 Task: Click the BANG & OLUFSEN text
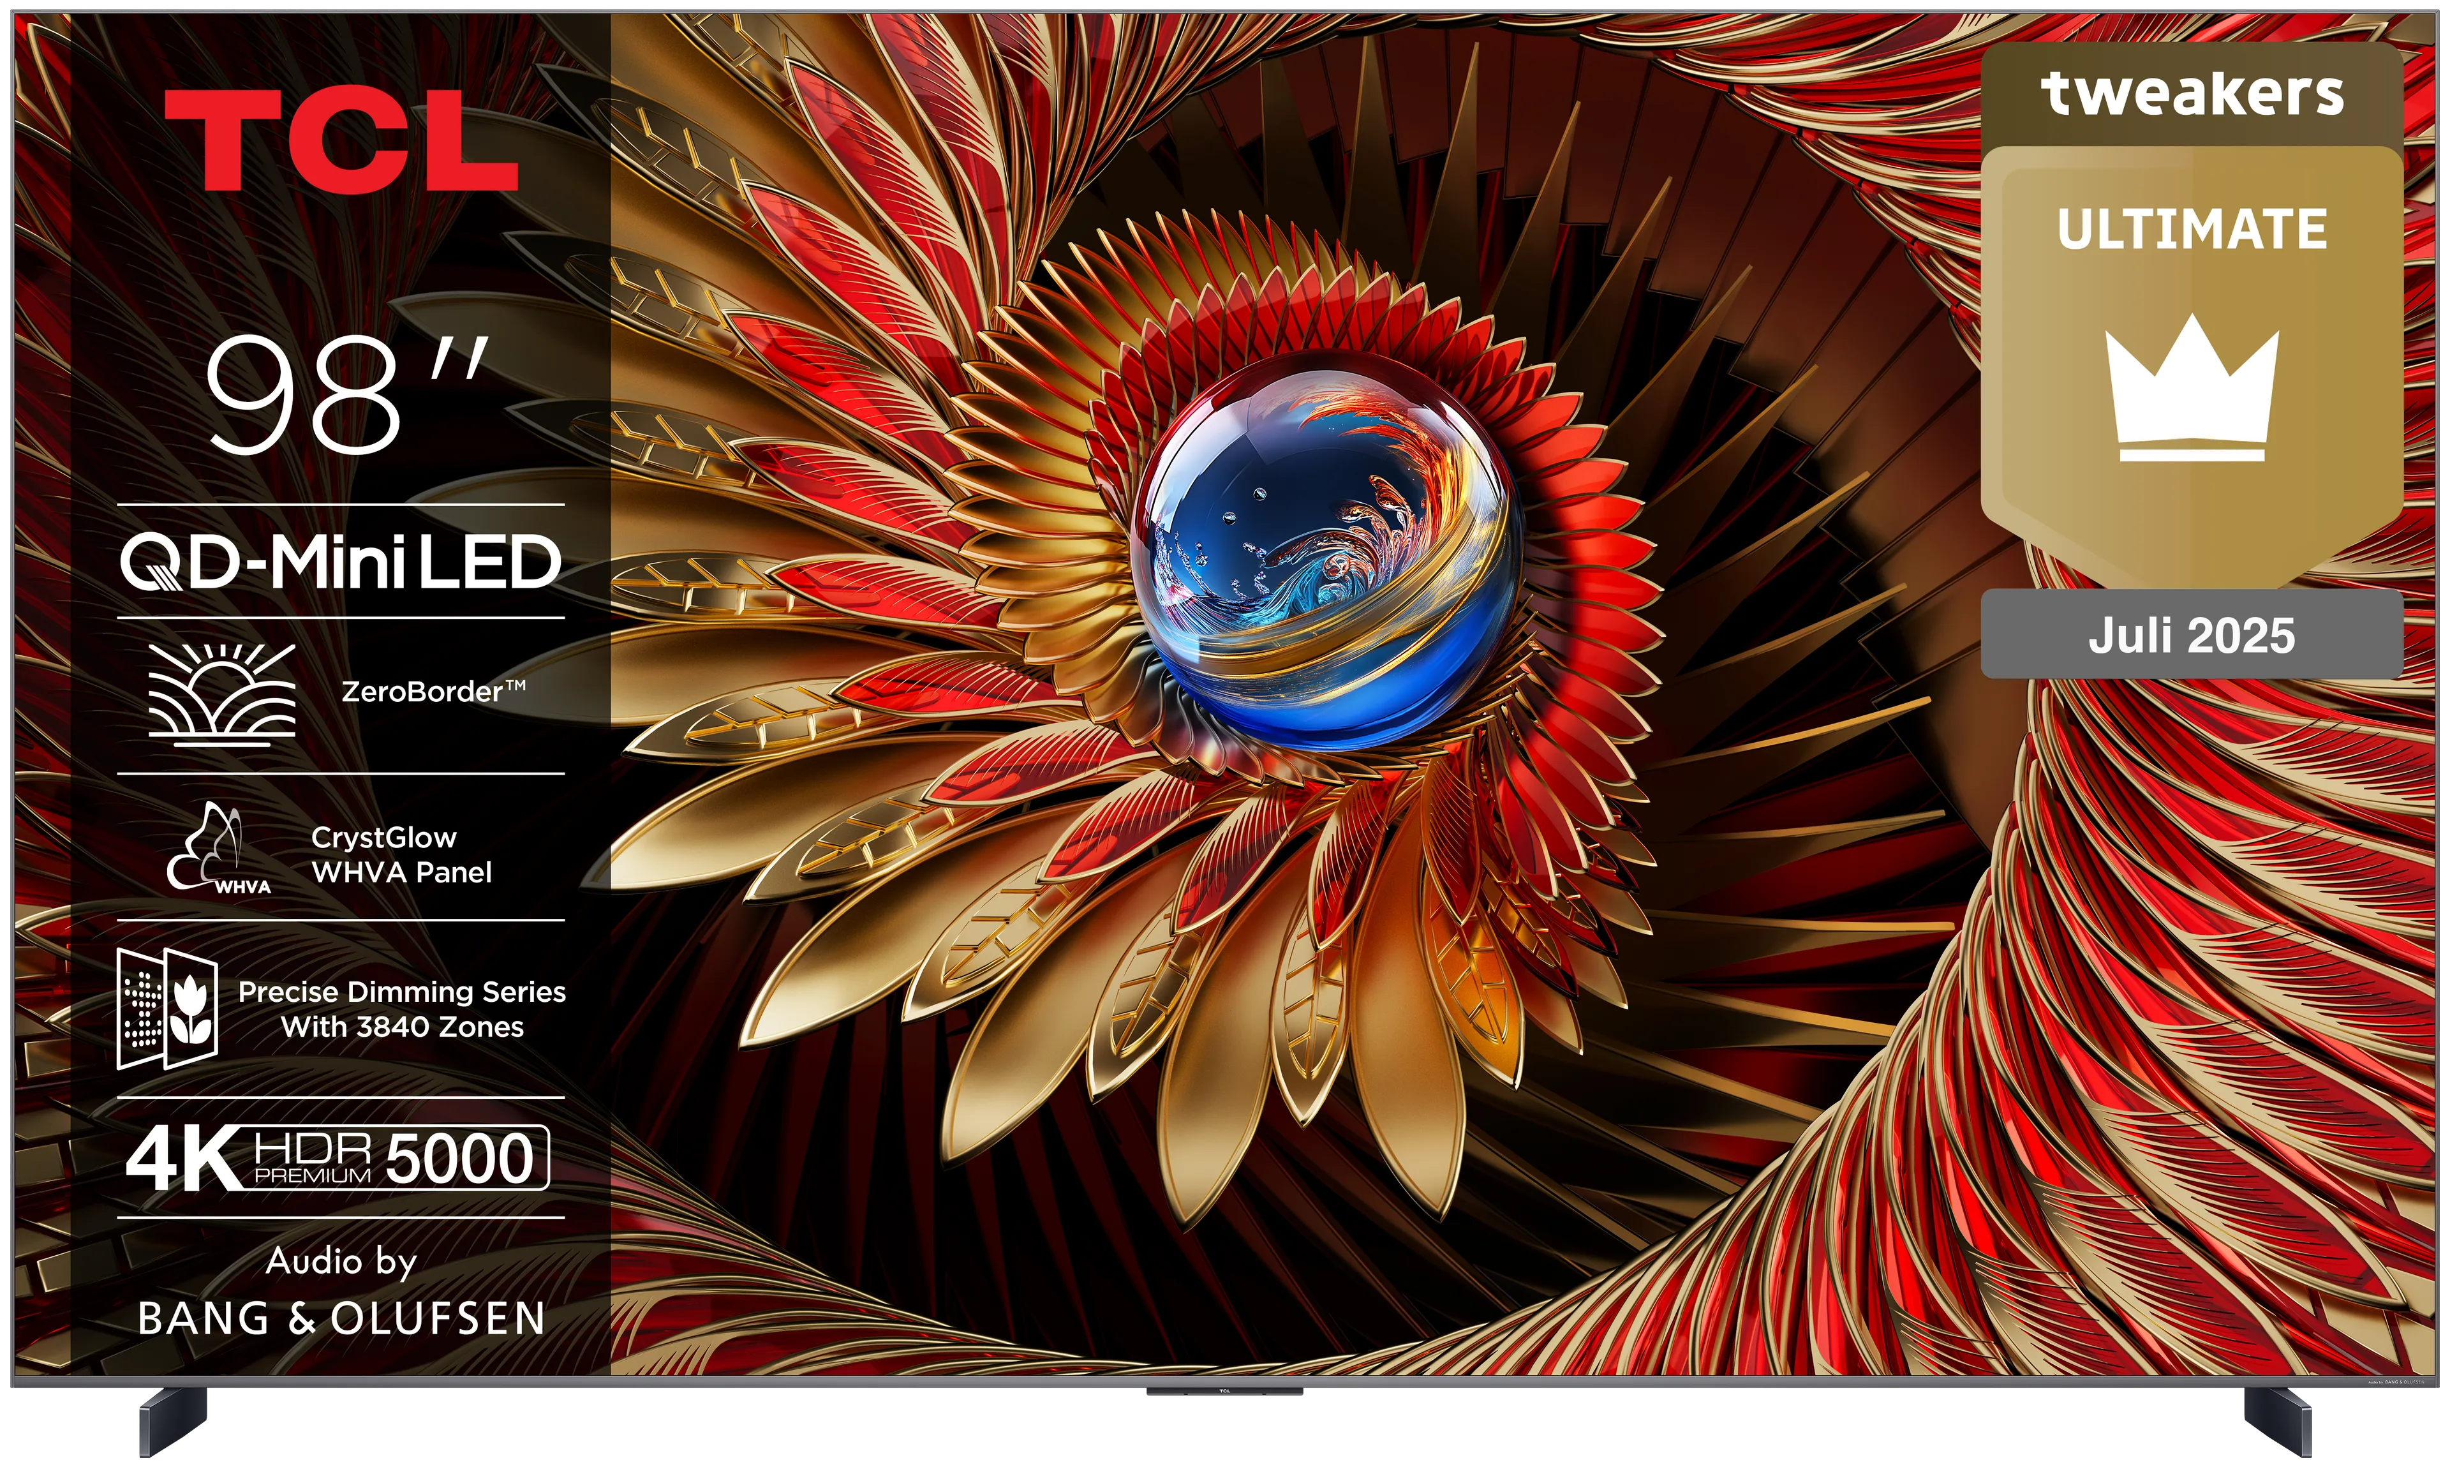point(341,1319)
